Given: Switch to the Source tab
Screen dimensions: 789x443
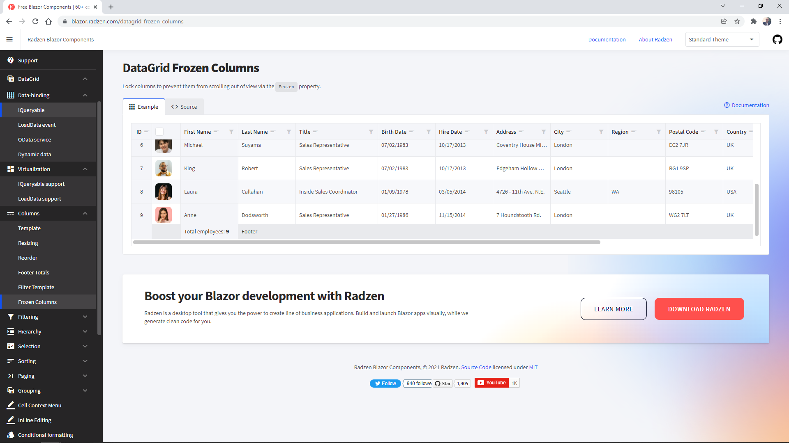Looking at the screenshot, I should (184, 106).
